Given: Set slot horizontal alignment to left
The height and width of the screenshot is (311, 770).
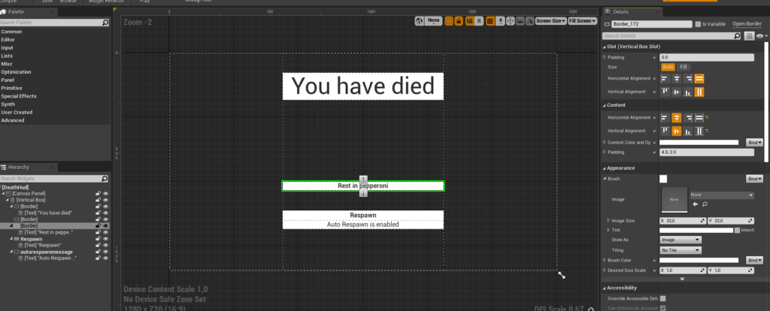Looking at the screenshot, I should (x=665, y=78).
